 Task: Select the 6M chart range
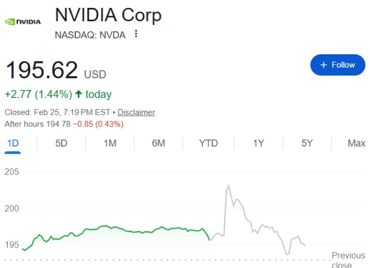[159, 143]
